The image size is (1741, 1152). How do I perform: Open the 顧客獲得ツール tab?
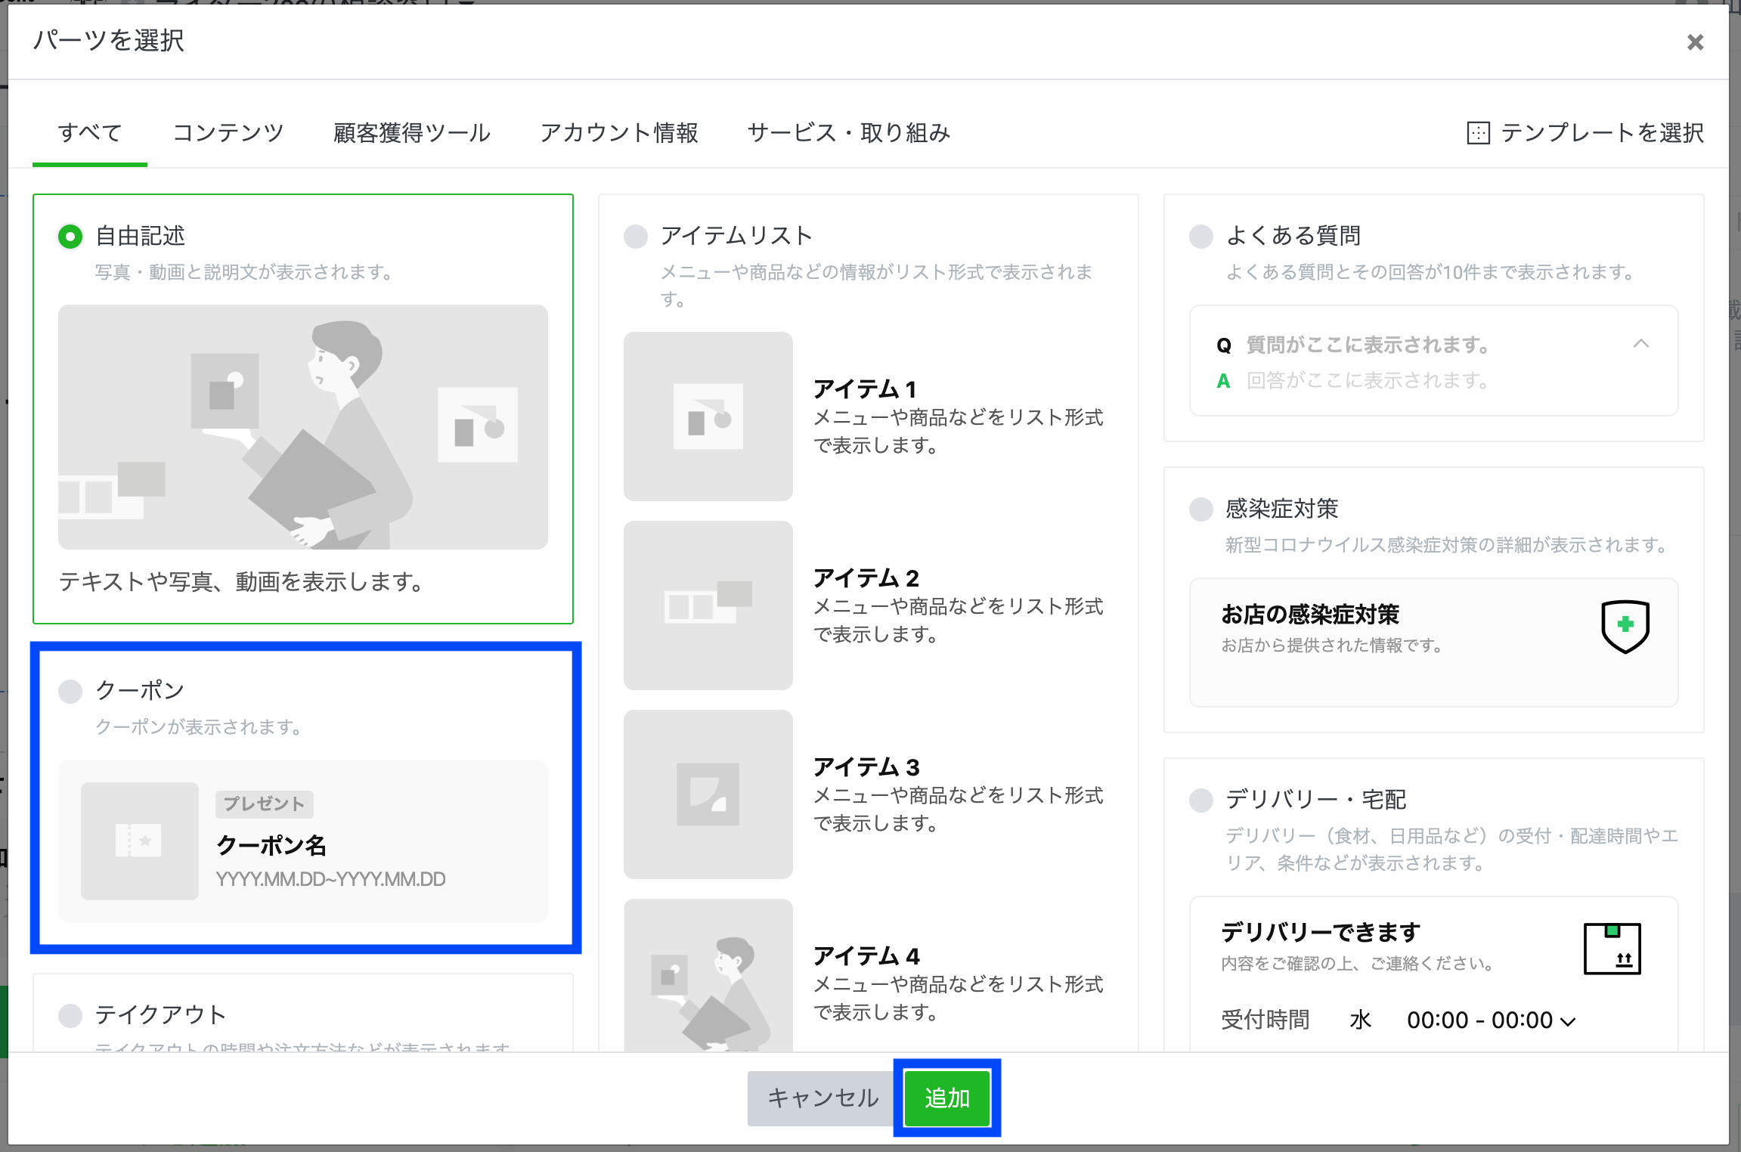(412, 133)
